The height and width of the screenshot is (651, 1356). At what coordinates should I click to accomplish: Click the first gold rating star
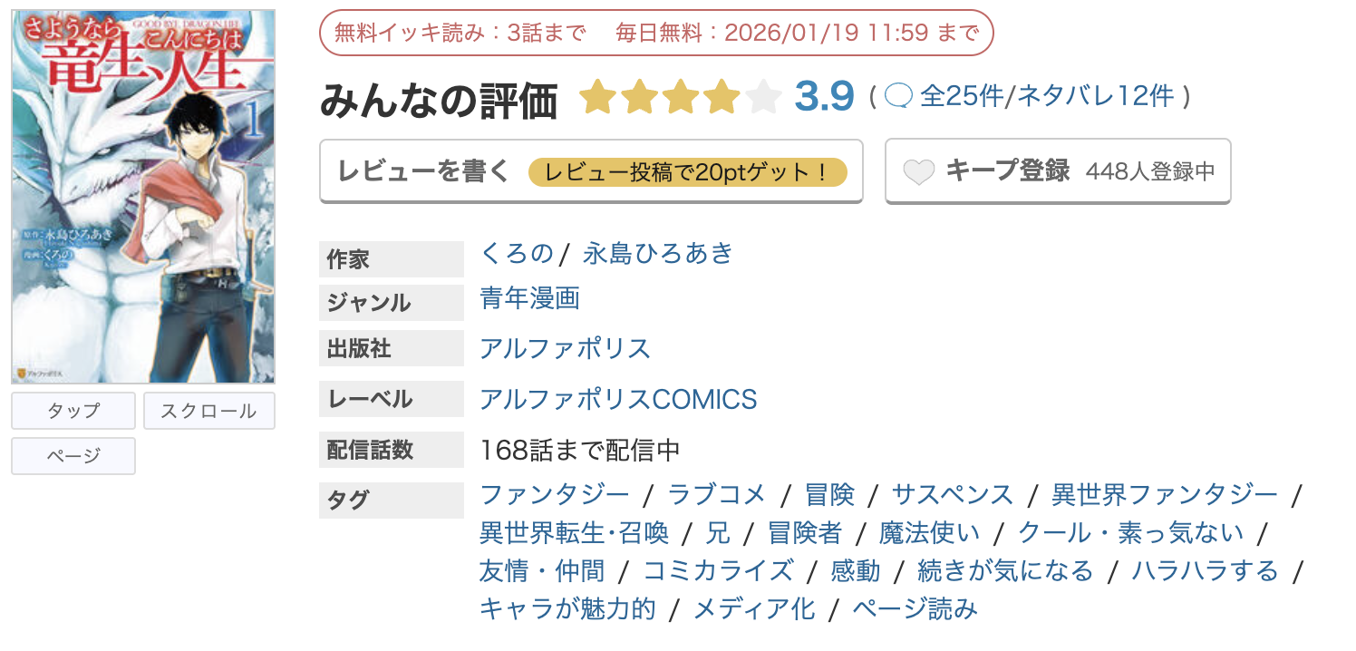600,96
